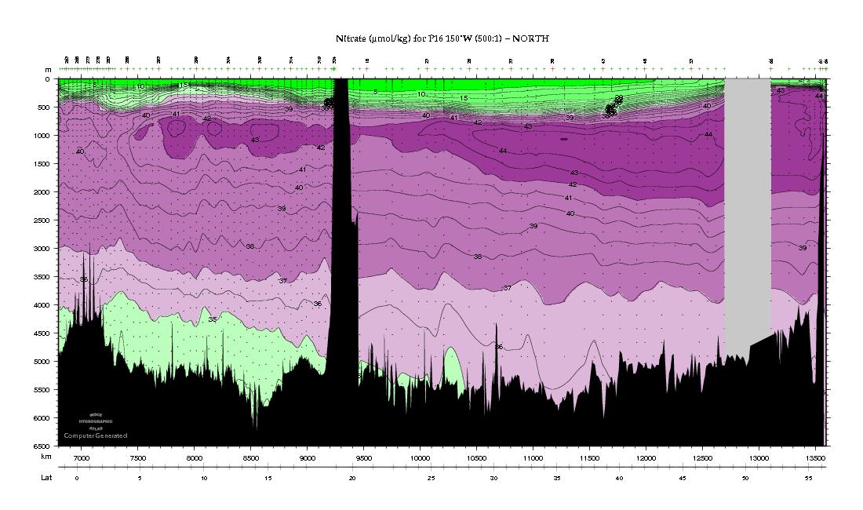Select the 9500 km distance tick label
This screenshot has height=510, width=863.
click(364, 458)
